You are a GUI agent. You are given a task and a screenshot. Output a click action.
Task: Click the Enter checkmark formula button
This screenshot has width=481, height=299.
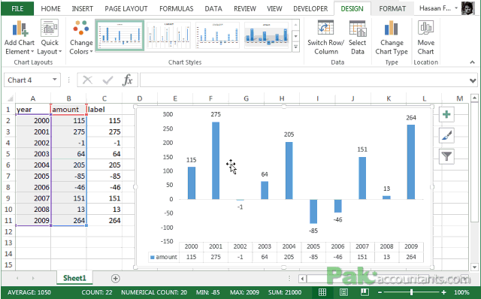107,80
